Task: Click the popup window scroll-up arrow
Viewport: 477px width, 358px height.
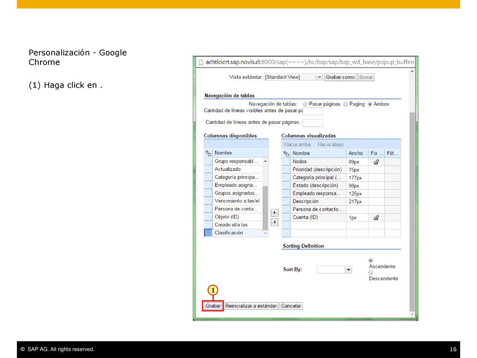Action: click(412, 71)
